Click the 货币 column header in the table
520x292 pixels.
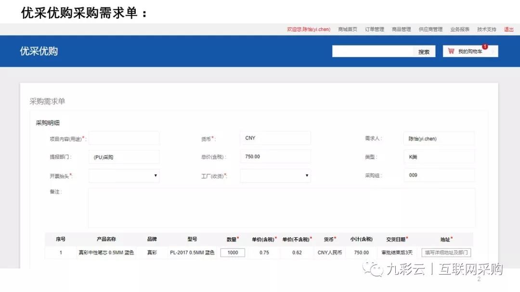coord(330,239)
